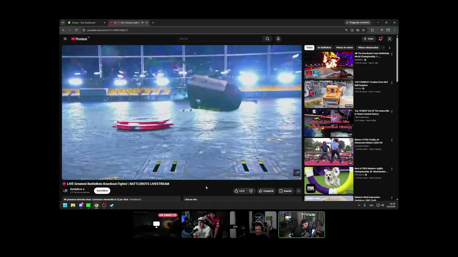
Task: Click the Compartir share button
Action: 266,191
